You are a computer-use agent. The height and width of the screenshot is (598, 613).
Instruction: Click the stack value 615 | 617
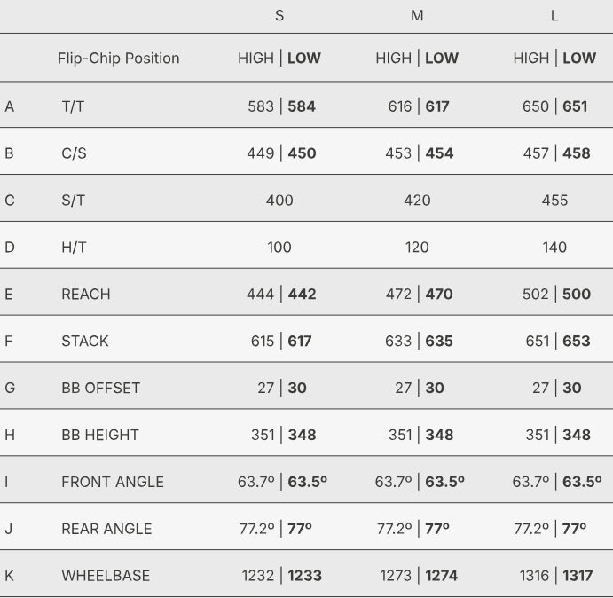[x=279, y=342]
